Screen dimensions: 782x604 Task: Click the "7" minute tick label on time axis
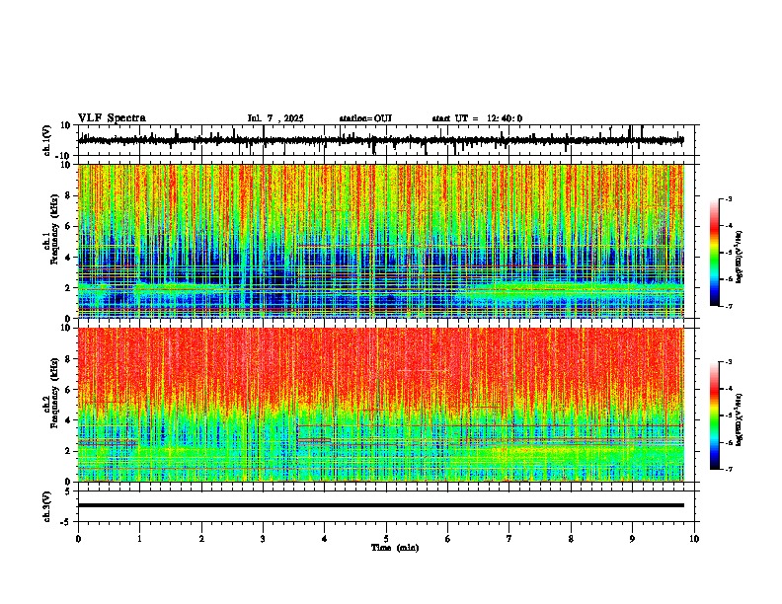click(509, 539)
